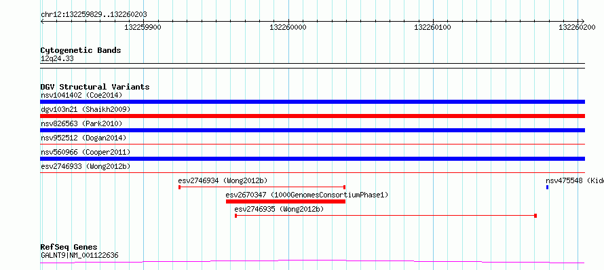Click the magenta GALNT9 gene transcript line
The image size is (604, 270).
point(312,262)
